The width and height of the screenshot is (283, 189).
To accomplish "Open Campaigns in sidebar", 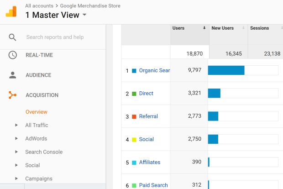I will 39,178.
